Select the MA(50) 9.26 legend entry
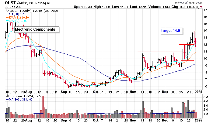213x123 pixels. coord(17,14)
